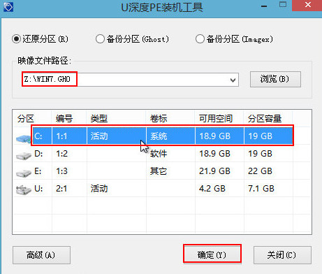322x274 pixels.
Task: Maximize the U深度PE装机工具 window
Action: pyautogui.click(x=283, y=5)
